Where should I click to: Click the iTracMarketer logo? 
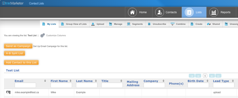tap(13, 3)
